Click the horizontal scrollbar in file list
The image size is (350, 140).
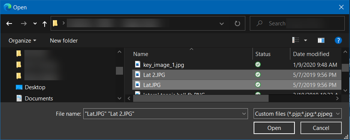coord(201,98)
